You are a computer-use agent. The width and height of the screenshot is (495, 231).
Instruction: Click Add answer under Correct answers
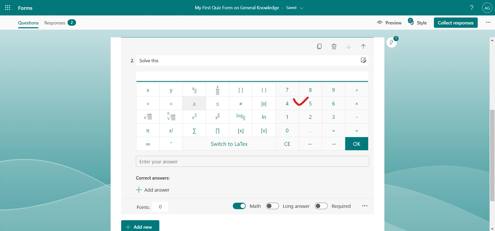click(153, 190)
